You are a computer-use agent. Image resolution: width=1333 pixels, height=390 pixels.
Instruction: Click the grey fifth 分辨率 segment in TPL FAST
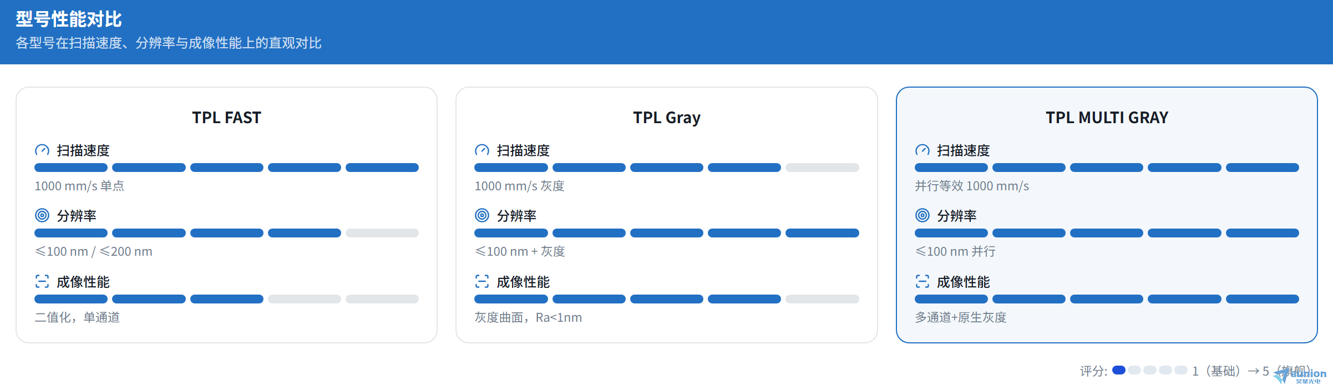click(x=382, y=233)
